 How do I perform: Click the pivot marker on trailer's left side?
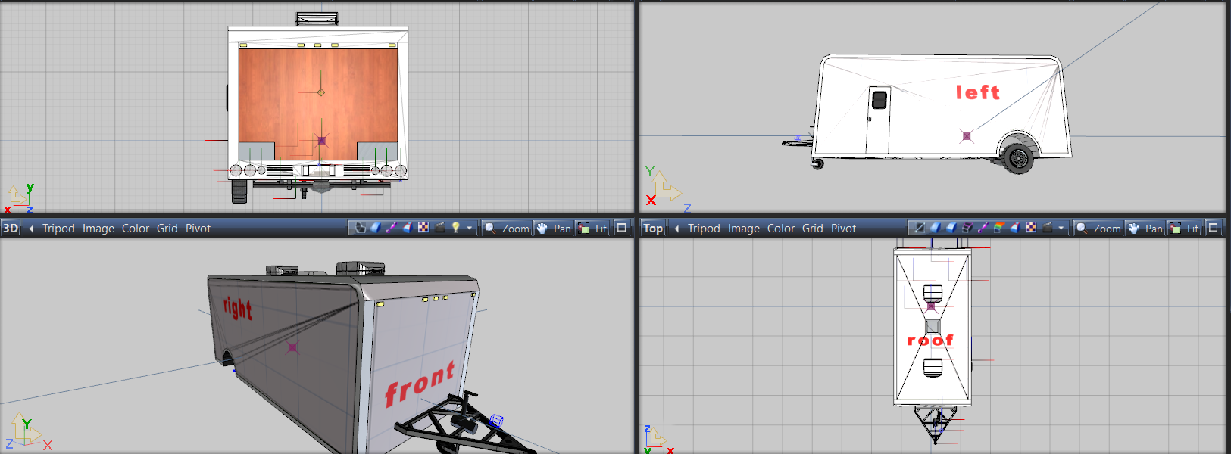point(967,136)
